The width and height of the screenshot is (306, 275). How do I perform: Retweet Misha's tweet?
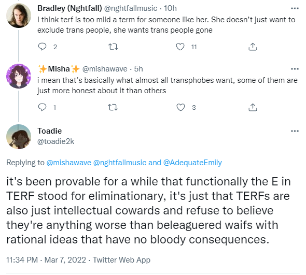coord(113,107)
